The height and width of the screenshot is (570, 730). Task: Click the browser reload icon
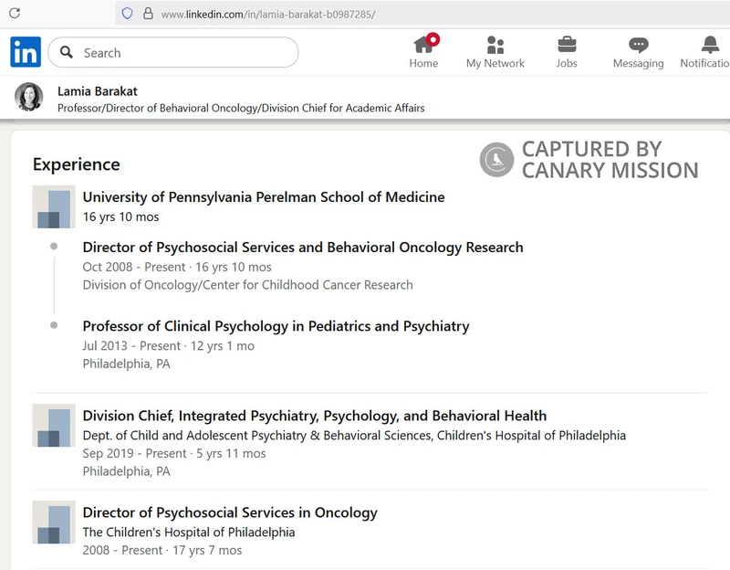tap(15, 13)
